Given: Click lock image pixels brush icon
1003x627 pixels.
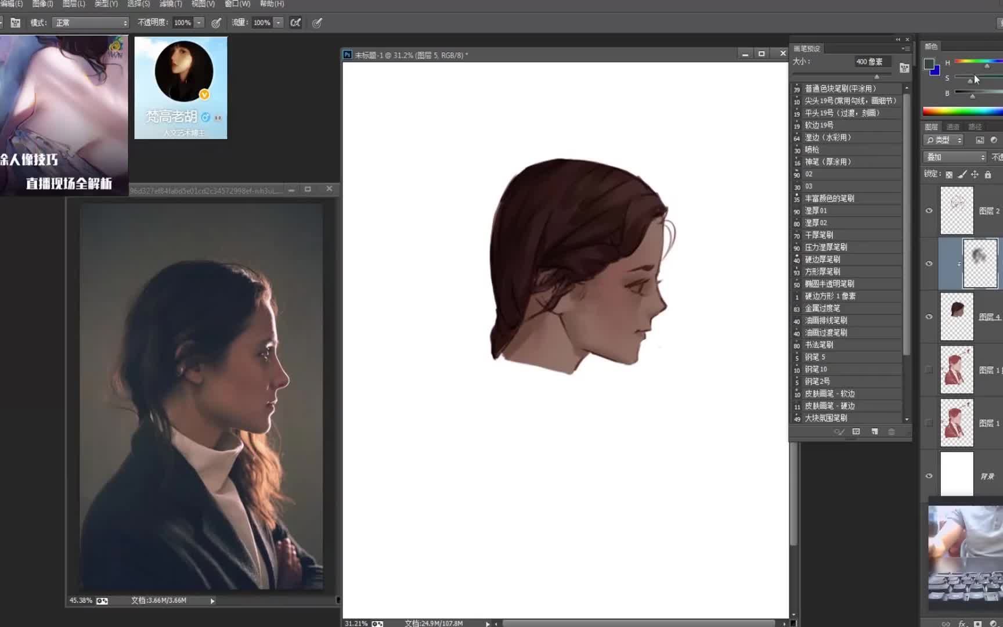Looking at the screenshot, I should (962, 174).
